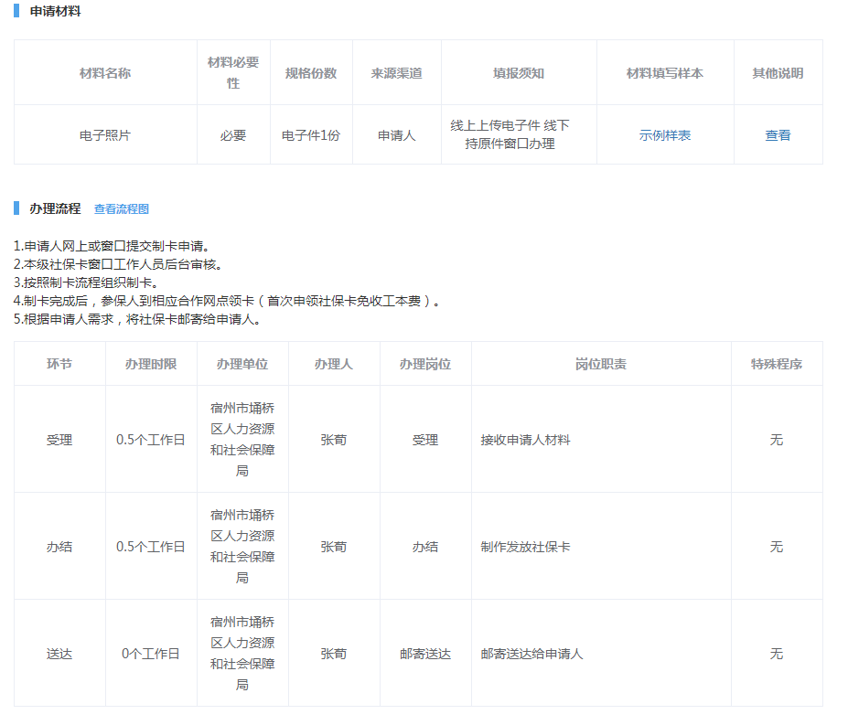Click the 邮寄送达给申请人 duty description

pos(532,654)
